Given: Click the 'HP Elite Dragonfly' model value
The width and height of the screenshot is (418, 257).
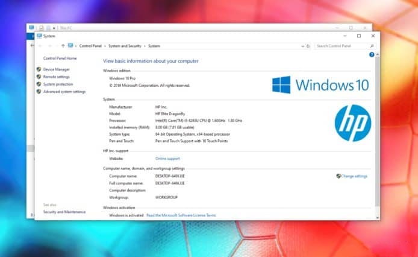Looking at the screenshot, I should (x=170, y=114).
